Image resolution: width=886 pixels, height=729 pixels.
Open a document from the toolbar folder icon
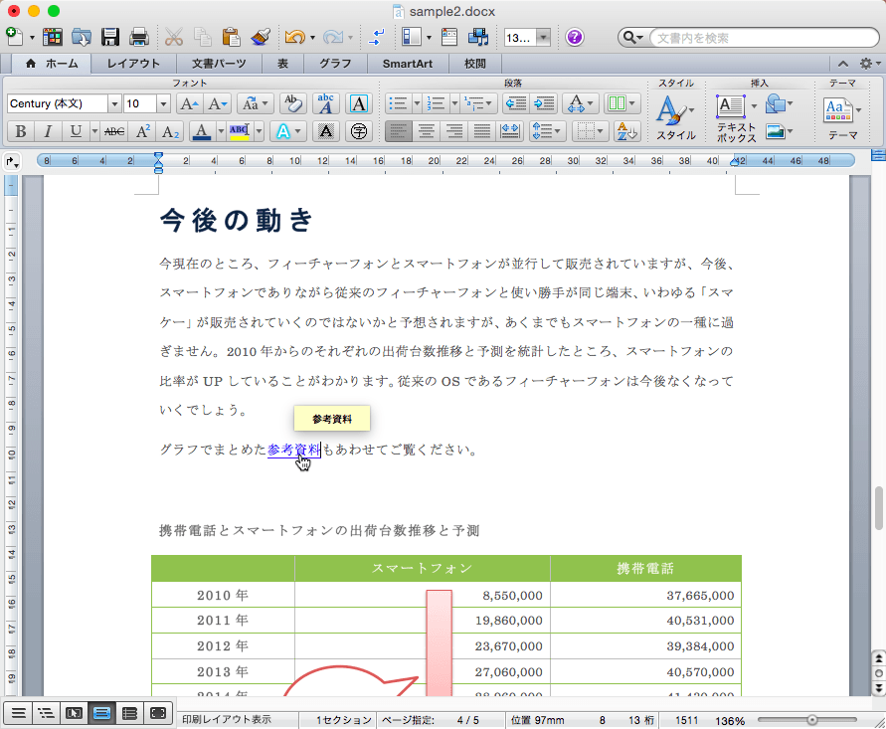(82, 38)
